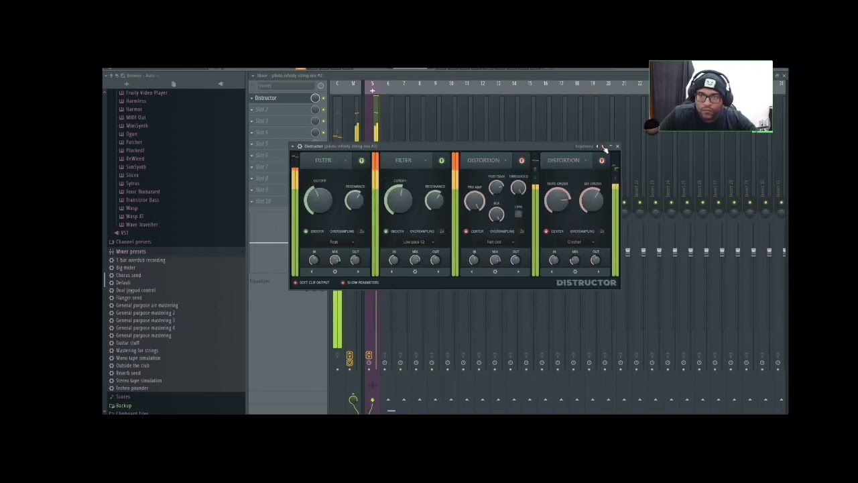
Task: Click the Harmor plugin icon in browser
Action: [121, 109]
